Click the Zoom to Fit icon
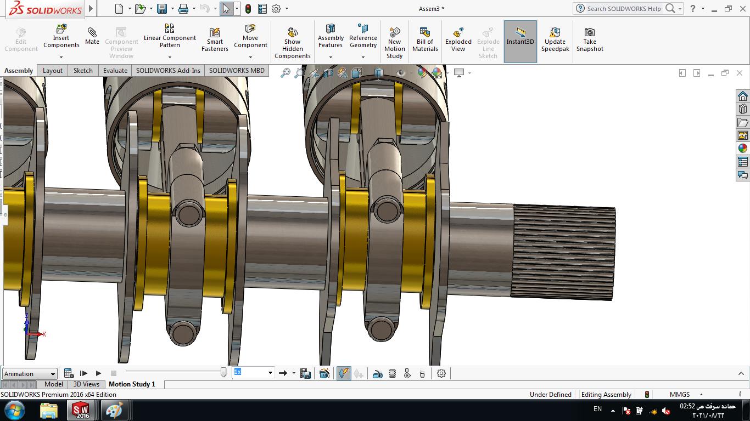The image size is (750, 421). [x=285, y=72]
